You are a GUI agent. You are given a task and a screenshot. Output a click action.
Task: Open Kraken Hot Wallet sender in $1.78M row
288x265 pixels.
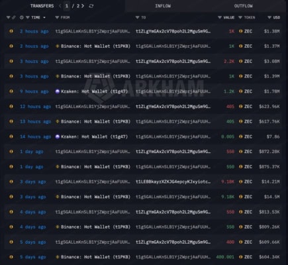pos(94,91)
